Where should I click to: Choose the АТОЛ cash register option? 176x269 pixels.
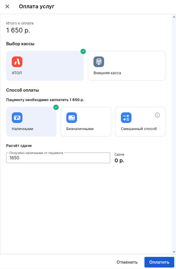pos(45,66)
